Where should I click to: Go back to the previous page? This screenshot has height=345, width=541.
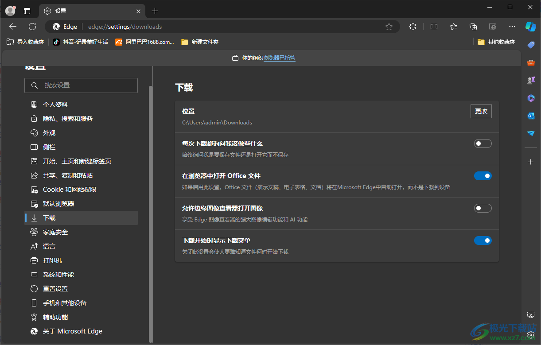click(13, 27)
